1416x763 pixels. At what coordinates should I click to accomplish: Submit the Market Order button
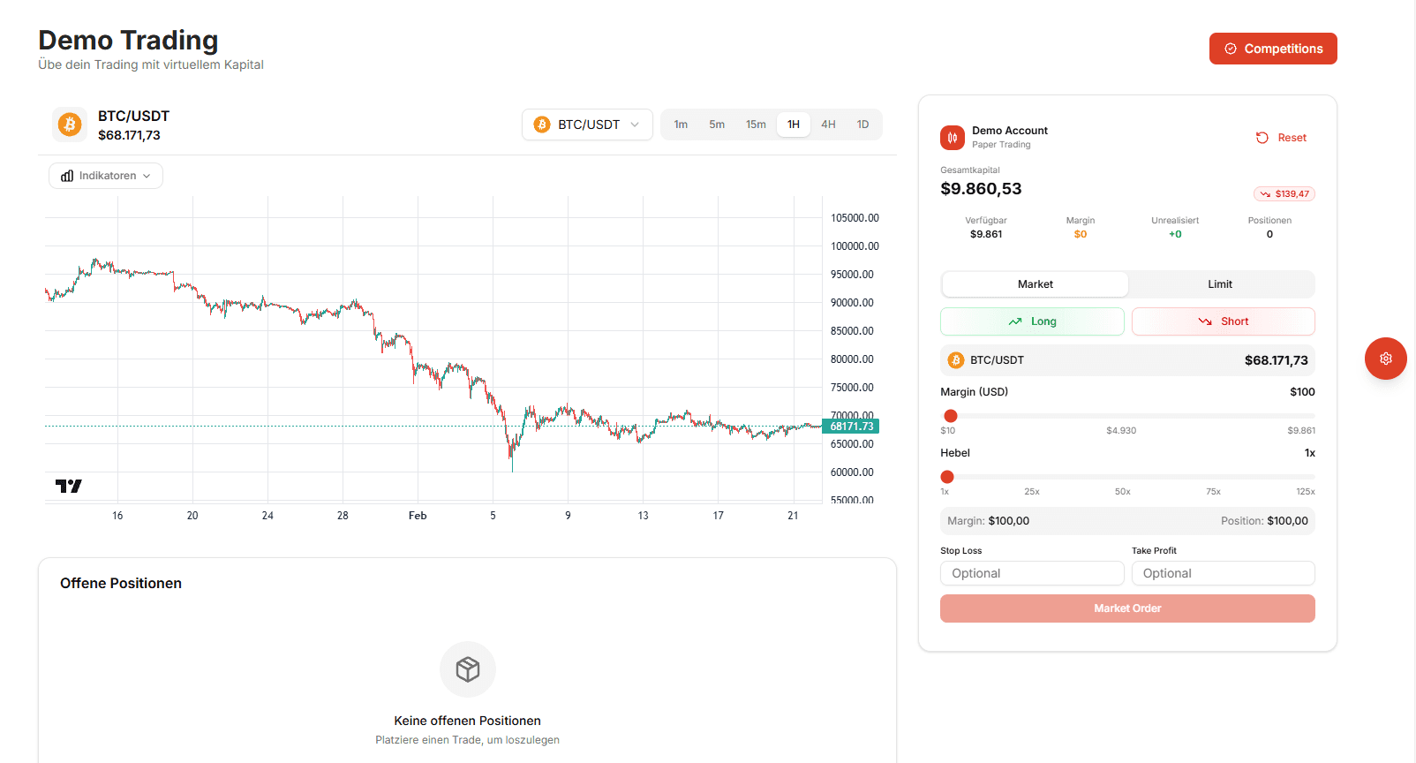[1127, 608]
